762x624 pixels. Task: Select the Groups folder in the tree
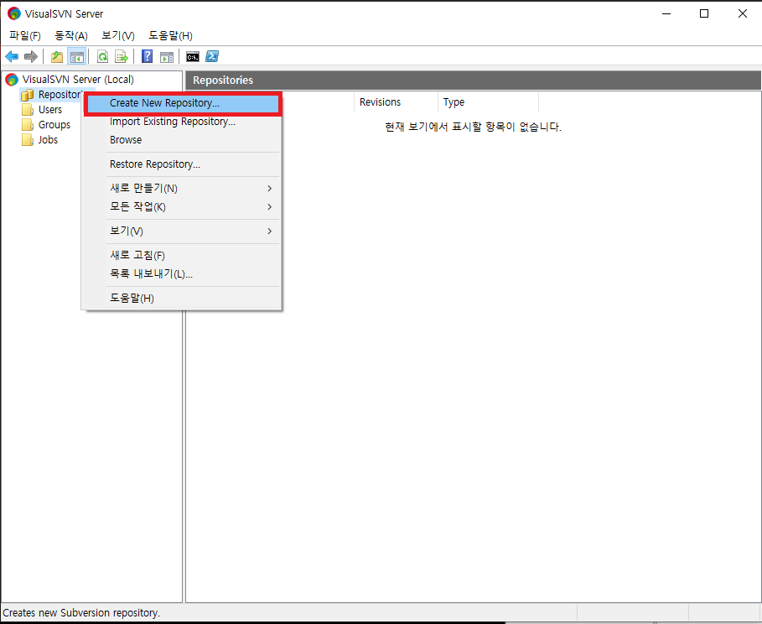(x=54, y=124)
